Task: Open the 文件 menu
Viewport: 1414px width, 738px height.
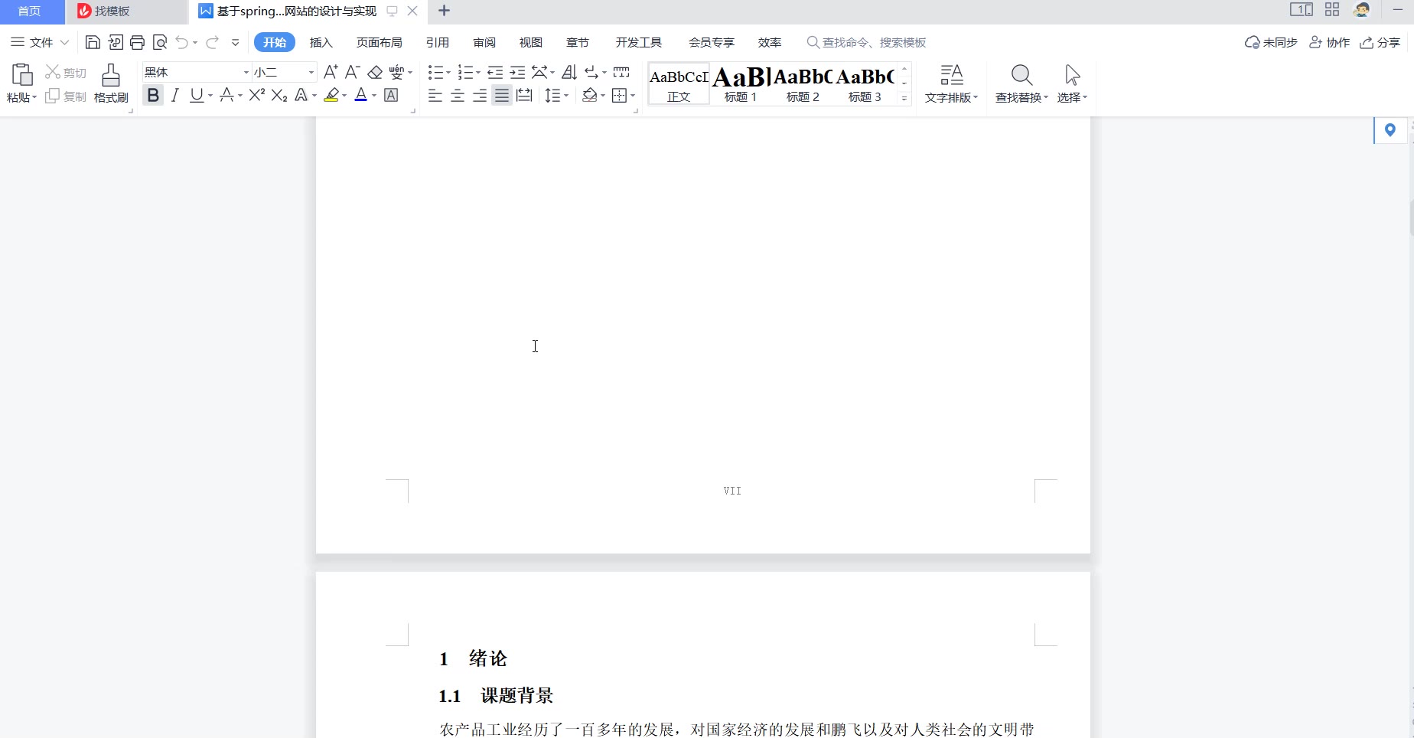Action: click(x=40, y=42)
